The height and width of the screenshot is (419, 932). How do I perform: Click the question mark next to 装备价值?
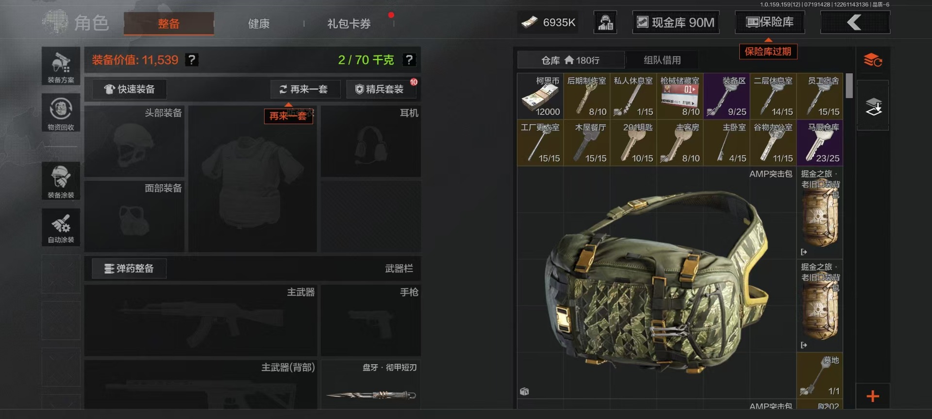(192, 60)
